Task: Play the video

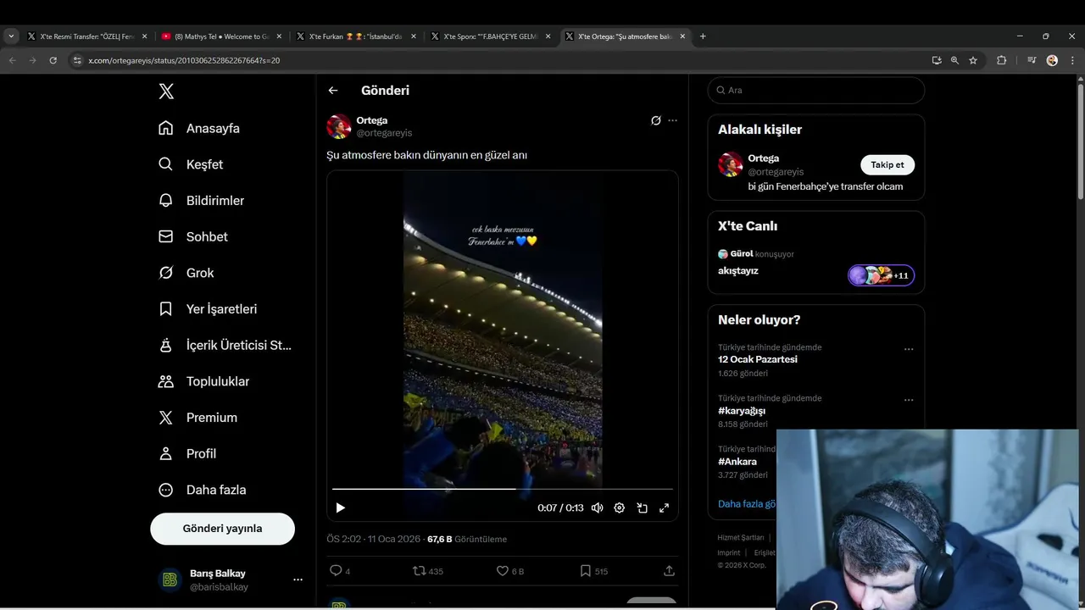Action: (x=340, y=507)
